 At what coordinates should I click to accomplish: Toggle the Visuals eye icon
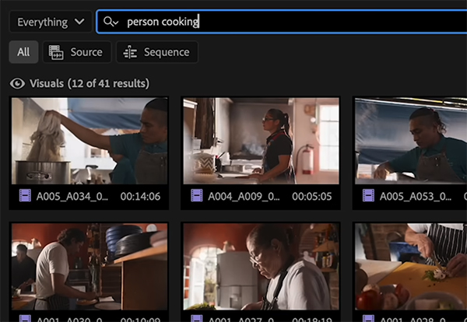click(x=17, y=84)
